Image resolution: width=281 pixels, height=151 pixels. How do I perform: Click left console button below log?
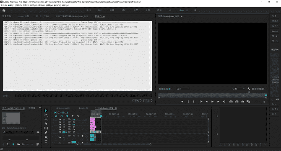[137, 100]
